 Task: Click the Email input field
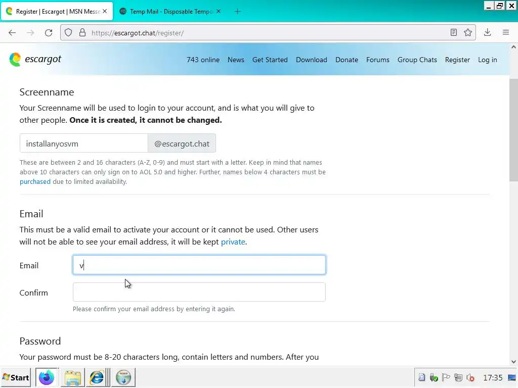[199, 265]
